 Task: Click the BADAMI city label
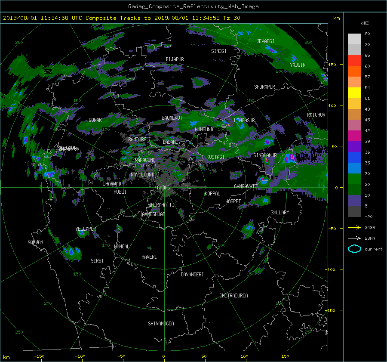click(170, 142)
